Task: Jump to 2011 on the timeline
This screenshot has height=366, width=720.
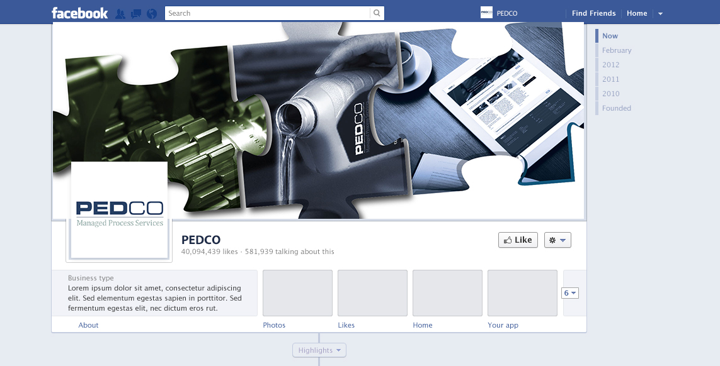Action: pos(611,79)
